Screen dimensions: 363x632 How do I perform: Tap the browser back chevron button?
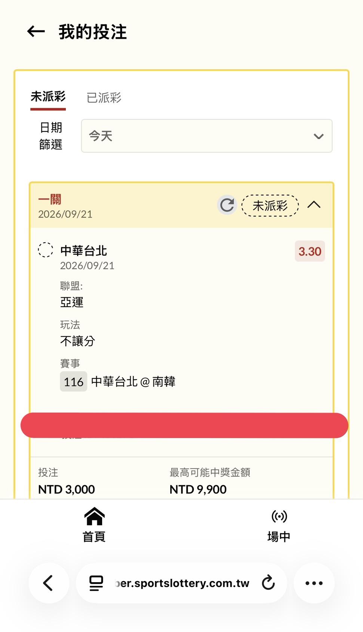click(x=49, y=583)
